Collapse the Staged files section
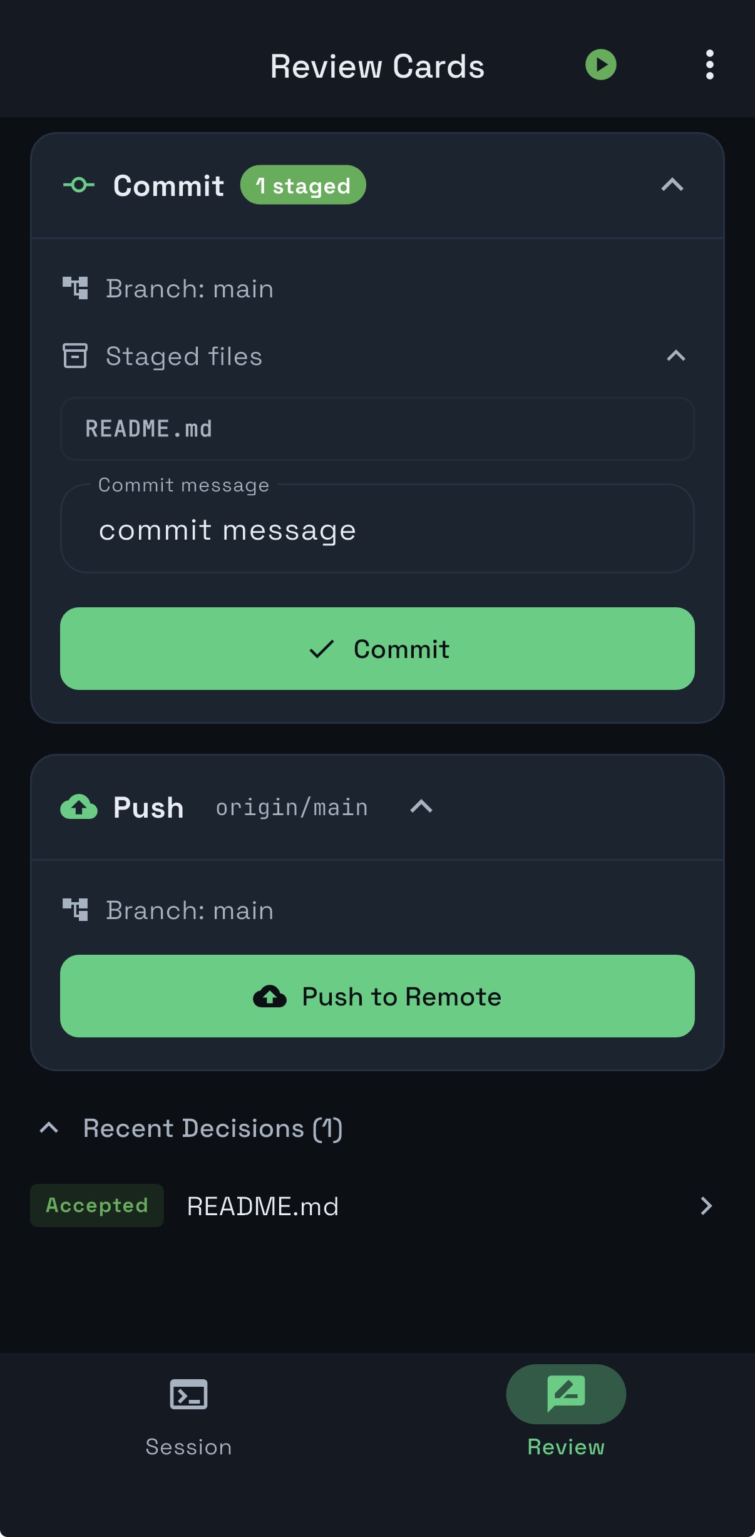 point(675,356)
